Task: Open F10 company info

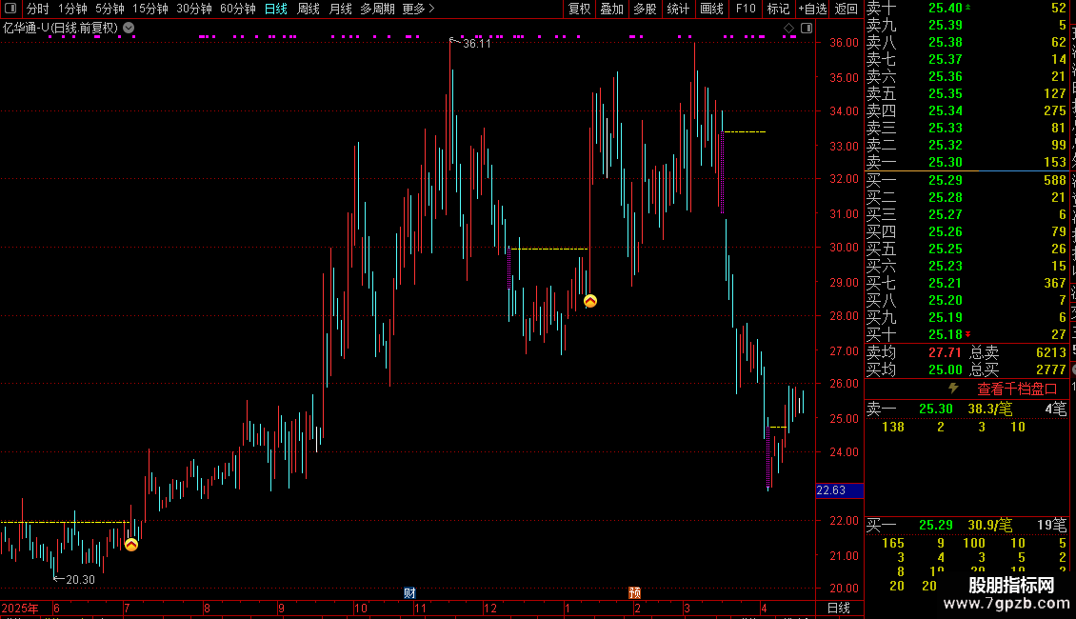Action: click(746, 9)
